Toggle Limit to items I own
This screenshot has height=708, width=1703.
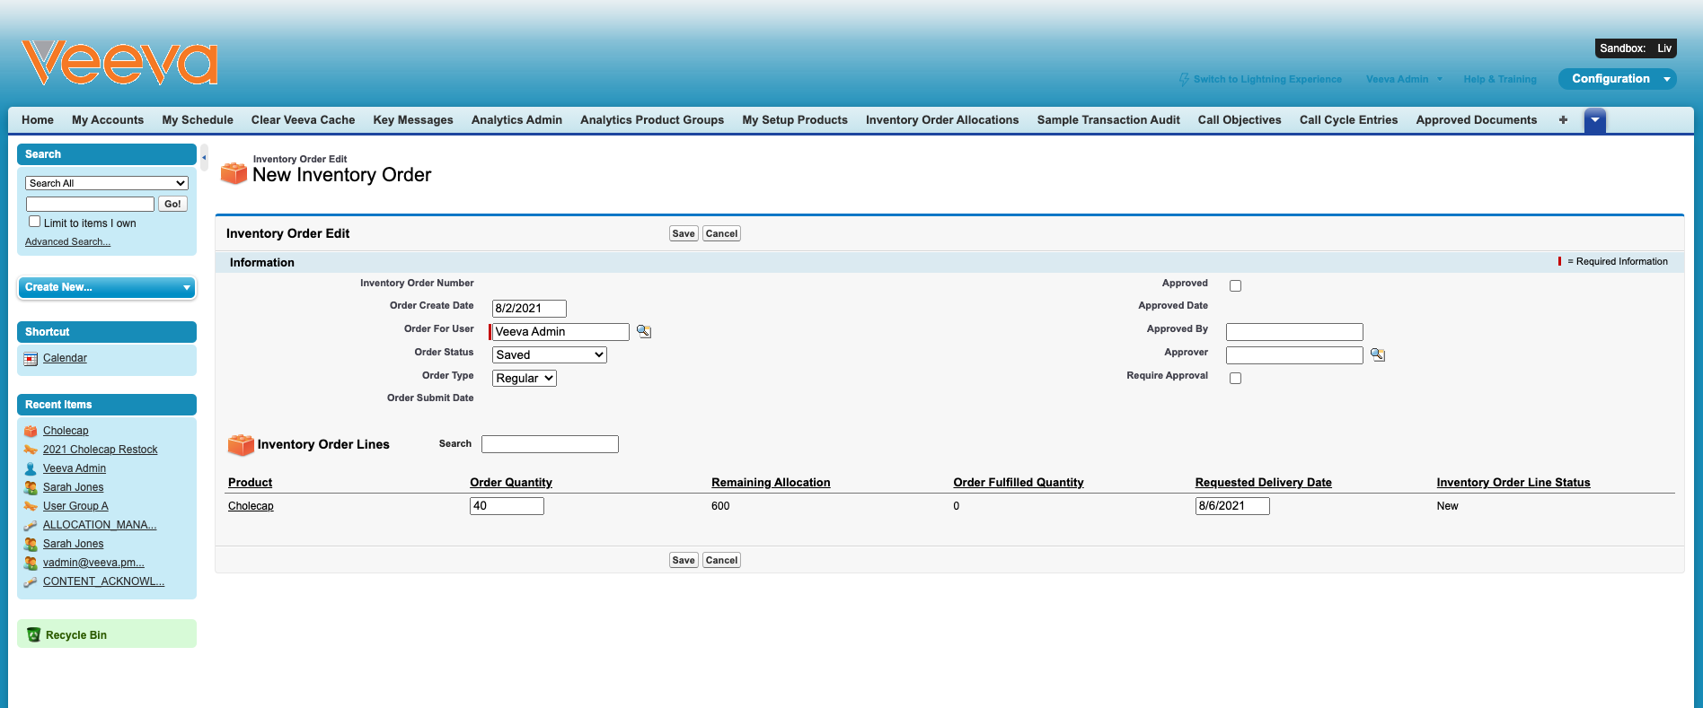click(35, 222)
